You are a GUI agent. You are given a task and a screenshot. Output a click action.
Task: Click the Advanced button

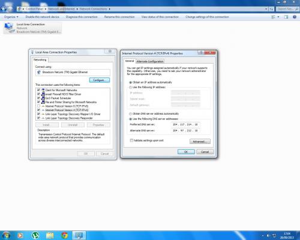click(200, 142)
